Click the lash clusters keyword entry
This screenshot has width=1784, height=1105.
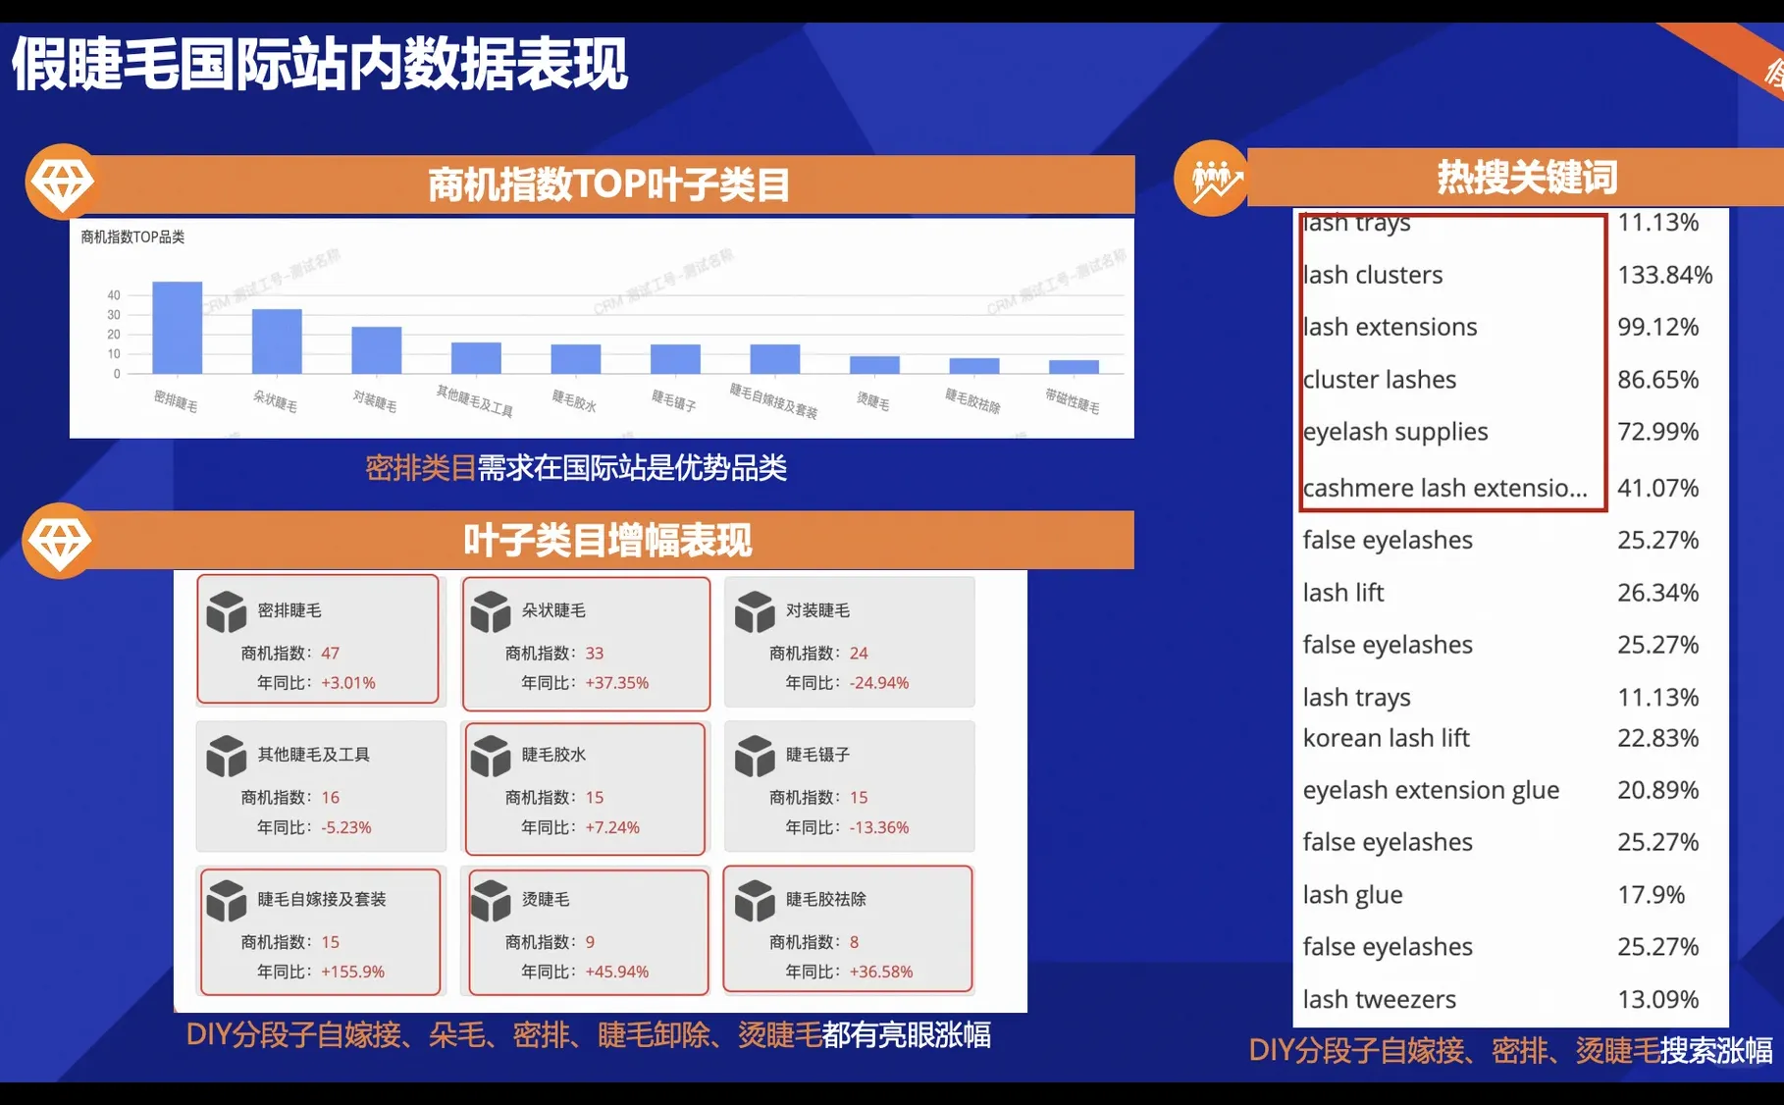tap(1372, 275)
